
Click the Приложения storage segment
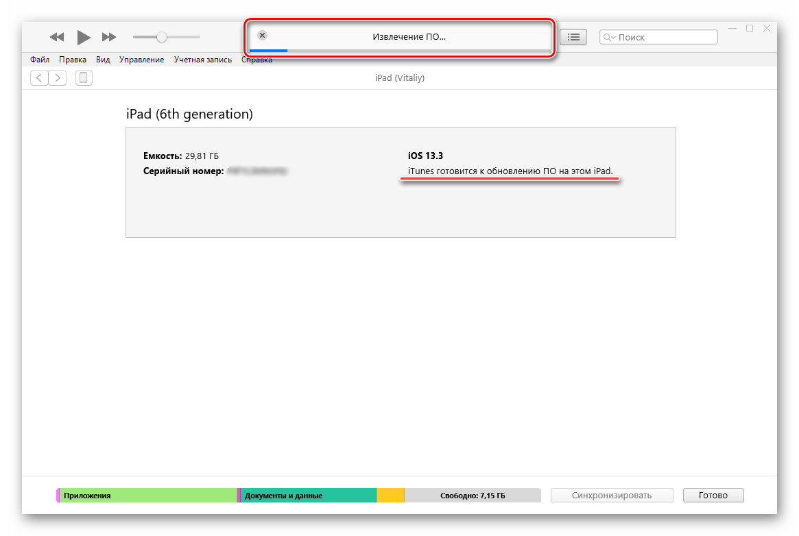click(x=148, y=496)
